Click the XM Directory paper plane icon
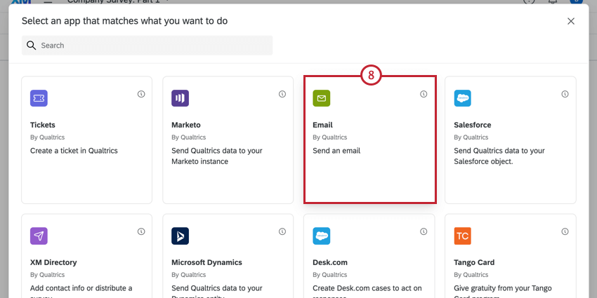The height and width of the screenshot is (298, 597). coord(39,236)
